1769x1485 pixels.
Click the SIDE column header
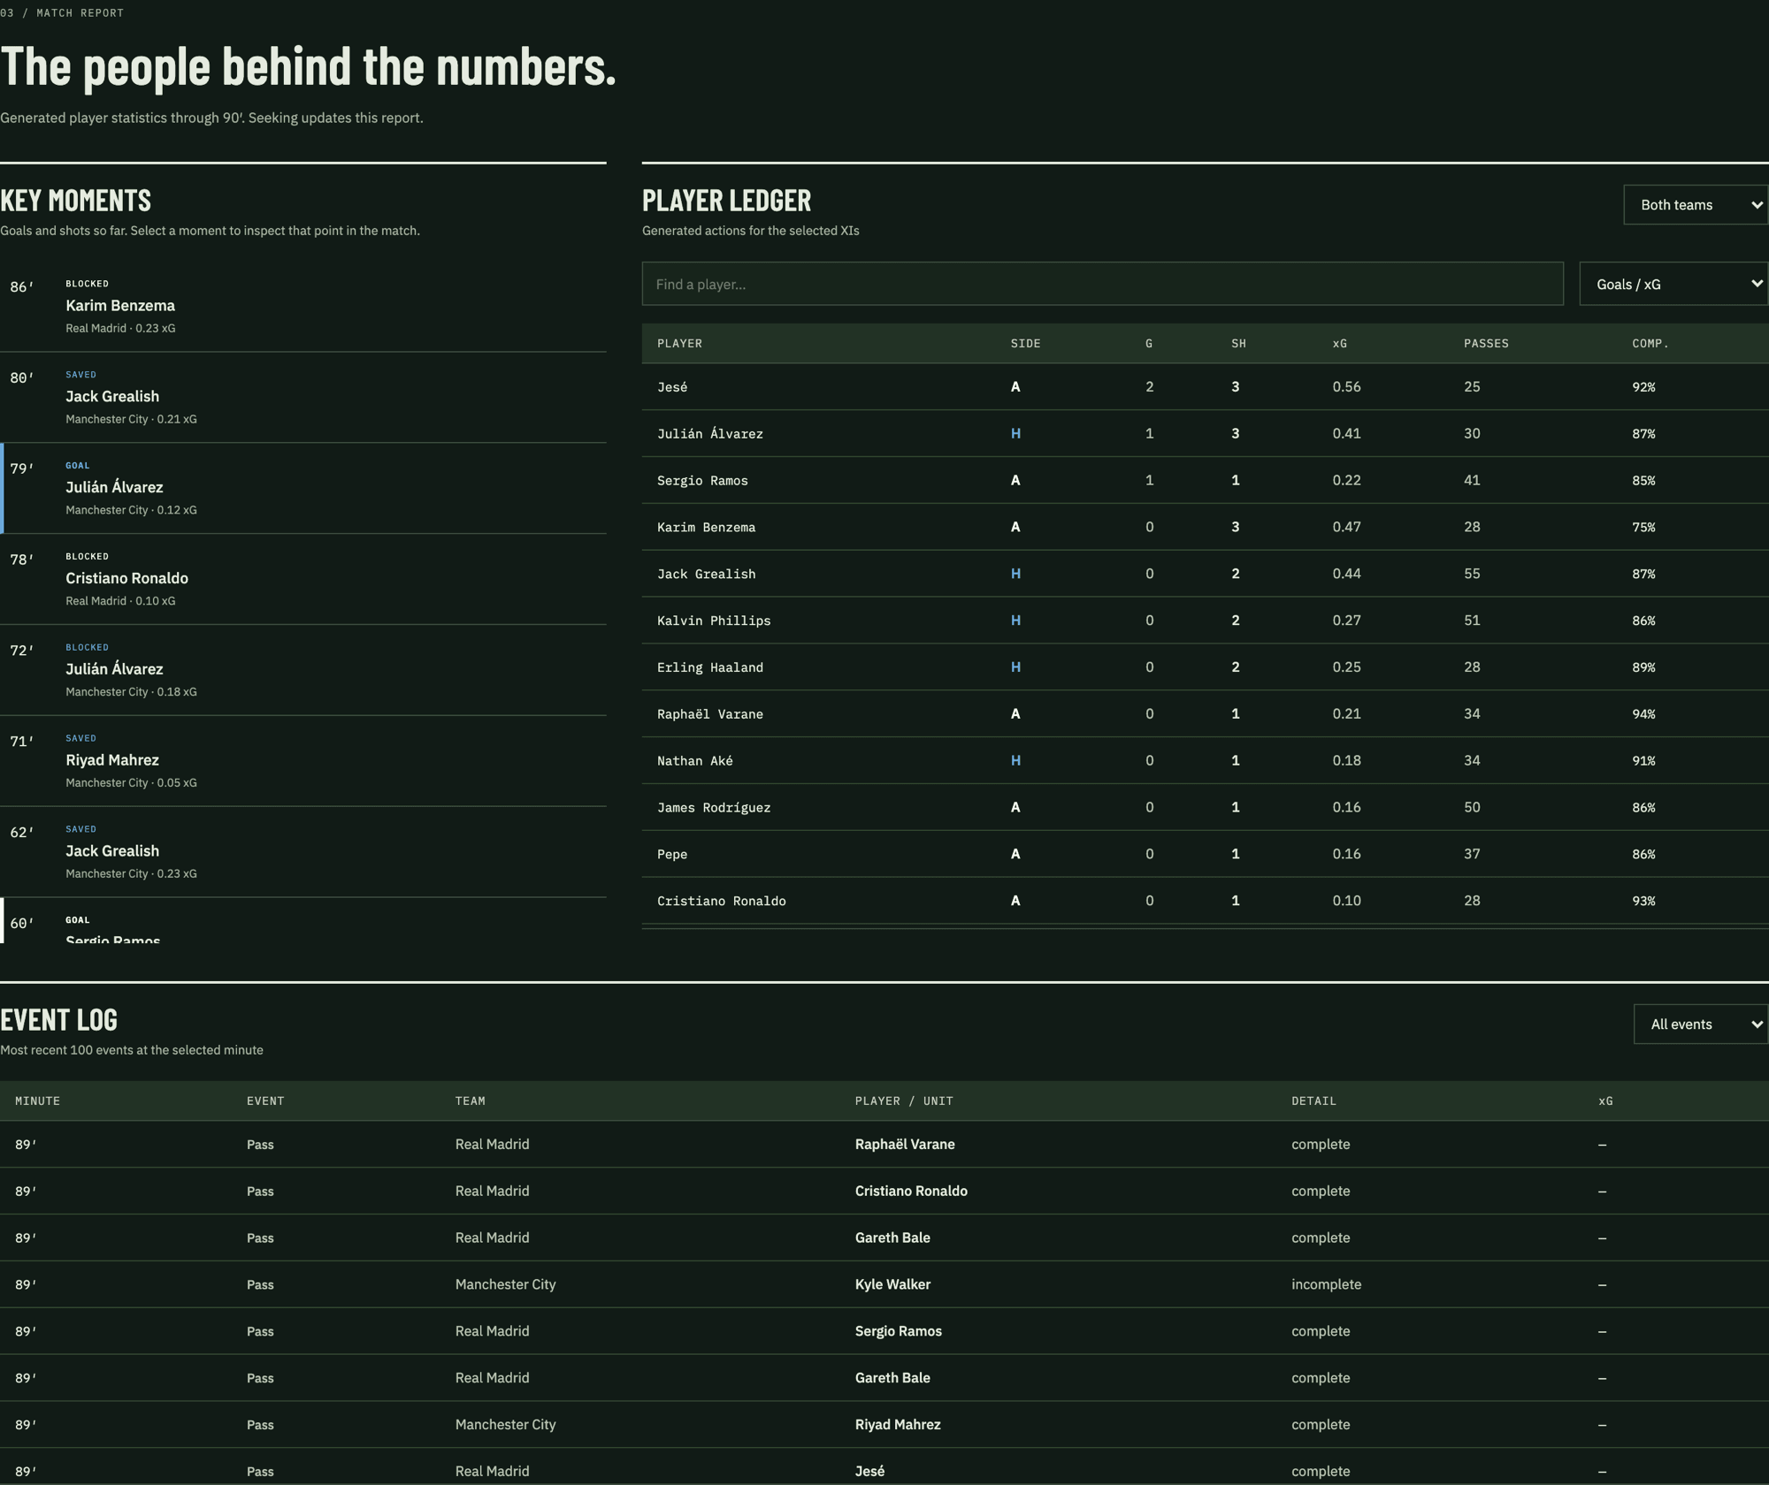[x=1025, y=343]
